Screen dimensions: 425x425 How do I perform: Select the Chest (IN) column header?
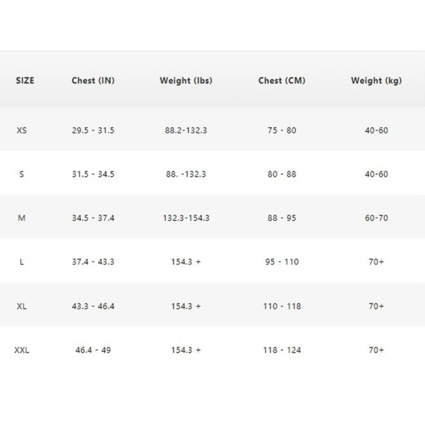point(93,80)
